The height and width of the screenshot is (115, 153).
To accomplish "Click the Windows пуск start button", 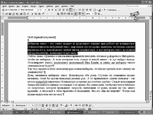I will click(6, 112).
